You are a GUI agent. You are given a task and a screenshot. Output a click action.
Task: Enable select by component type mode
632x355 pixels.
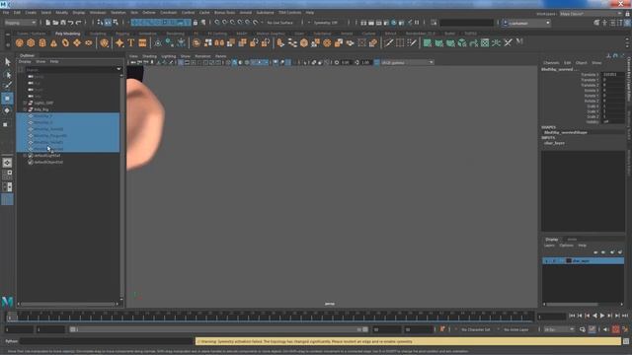[116, 23]
